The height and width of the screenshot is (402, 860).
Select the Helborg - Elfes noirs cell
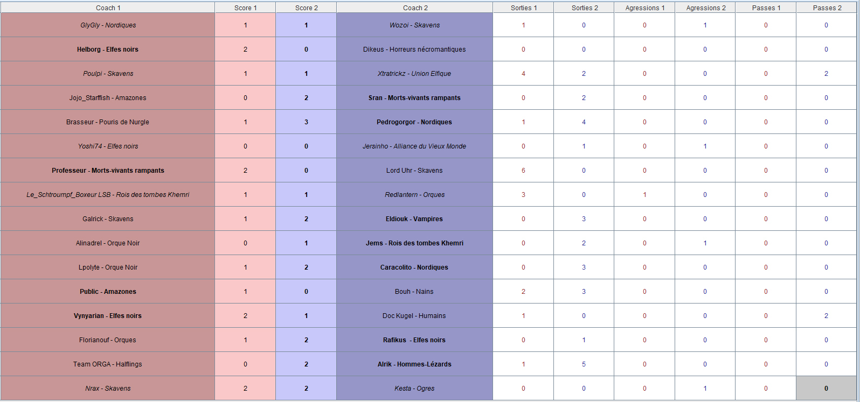108,50
